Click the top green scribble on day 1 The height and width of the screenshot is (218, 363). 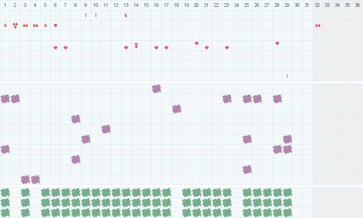(5, 193)
